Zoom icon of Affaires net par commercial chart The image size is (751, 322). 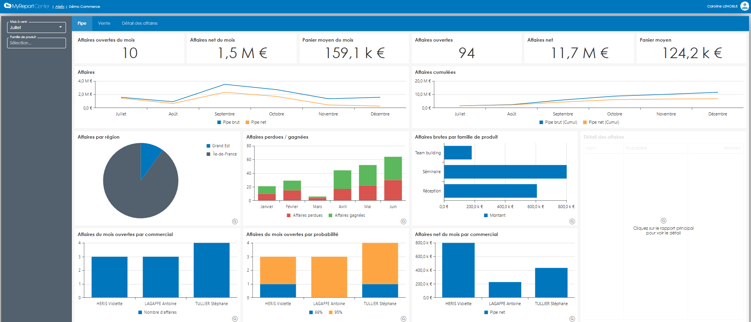coord(572,319)
